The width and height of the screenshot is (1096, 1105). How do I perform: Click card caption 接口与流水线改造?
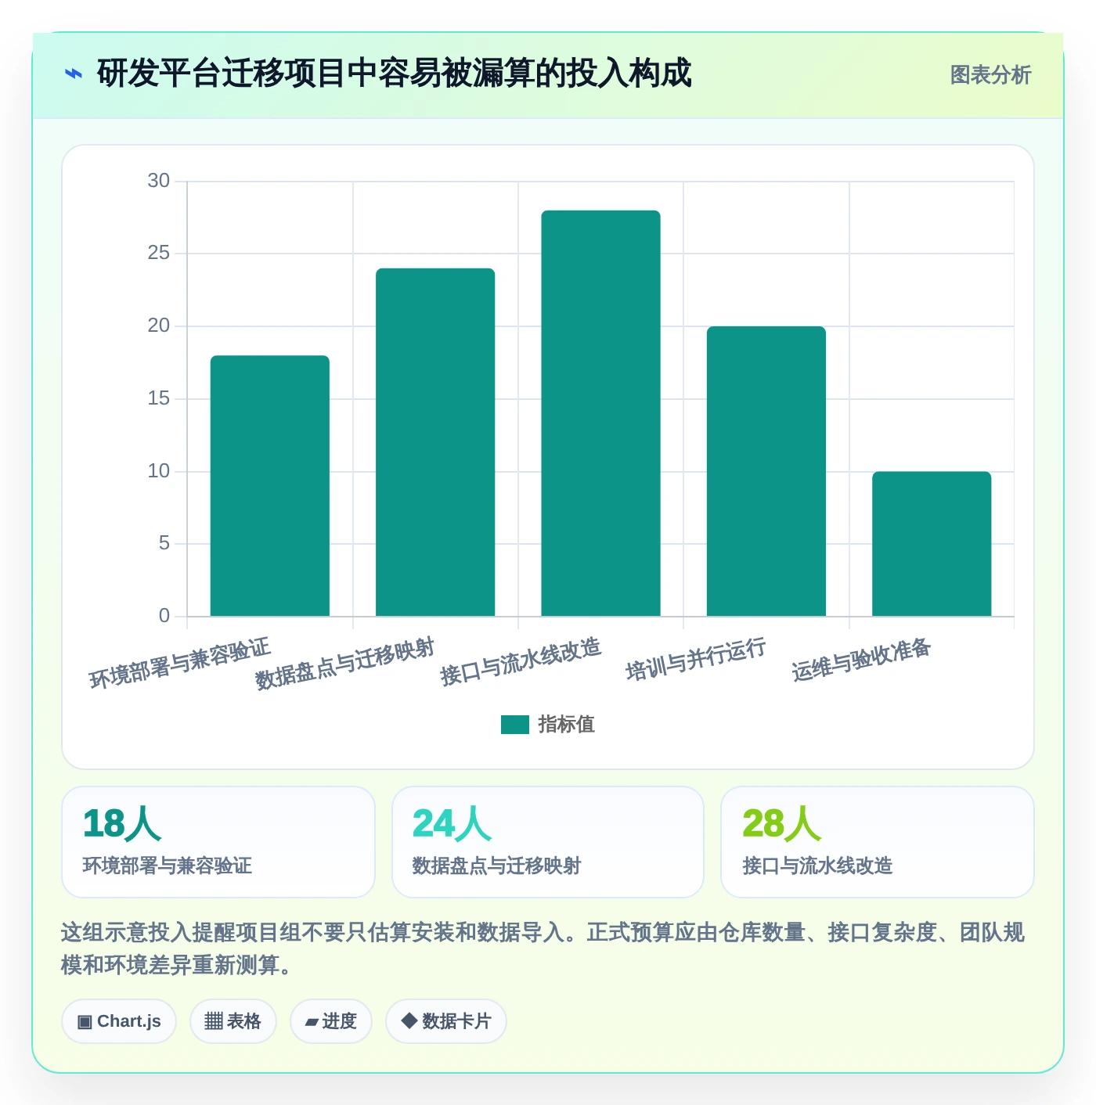(x=817, y=866)
